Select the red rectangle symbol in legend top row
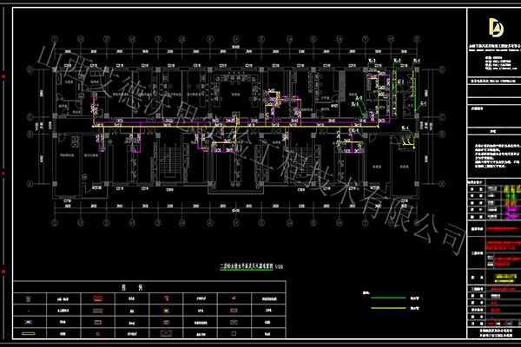Screen dimensions: 521x347 [96, 297]
